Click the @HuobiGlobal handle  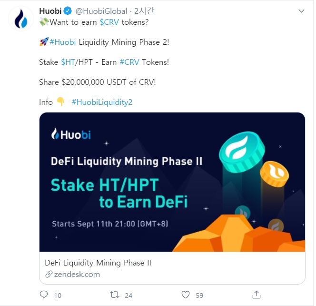(x=101, y=11)
